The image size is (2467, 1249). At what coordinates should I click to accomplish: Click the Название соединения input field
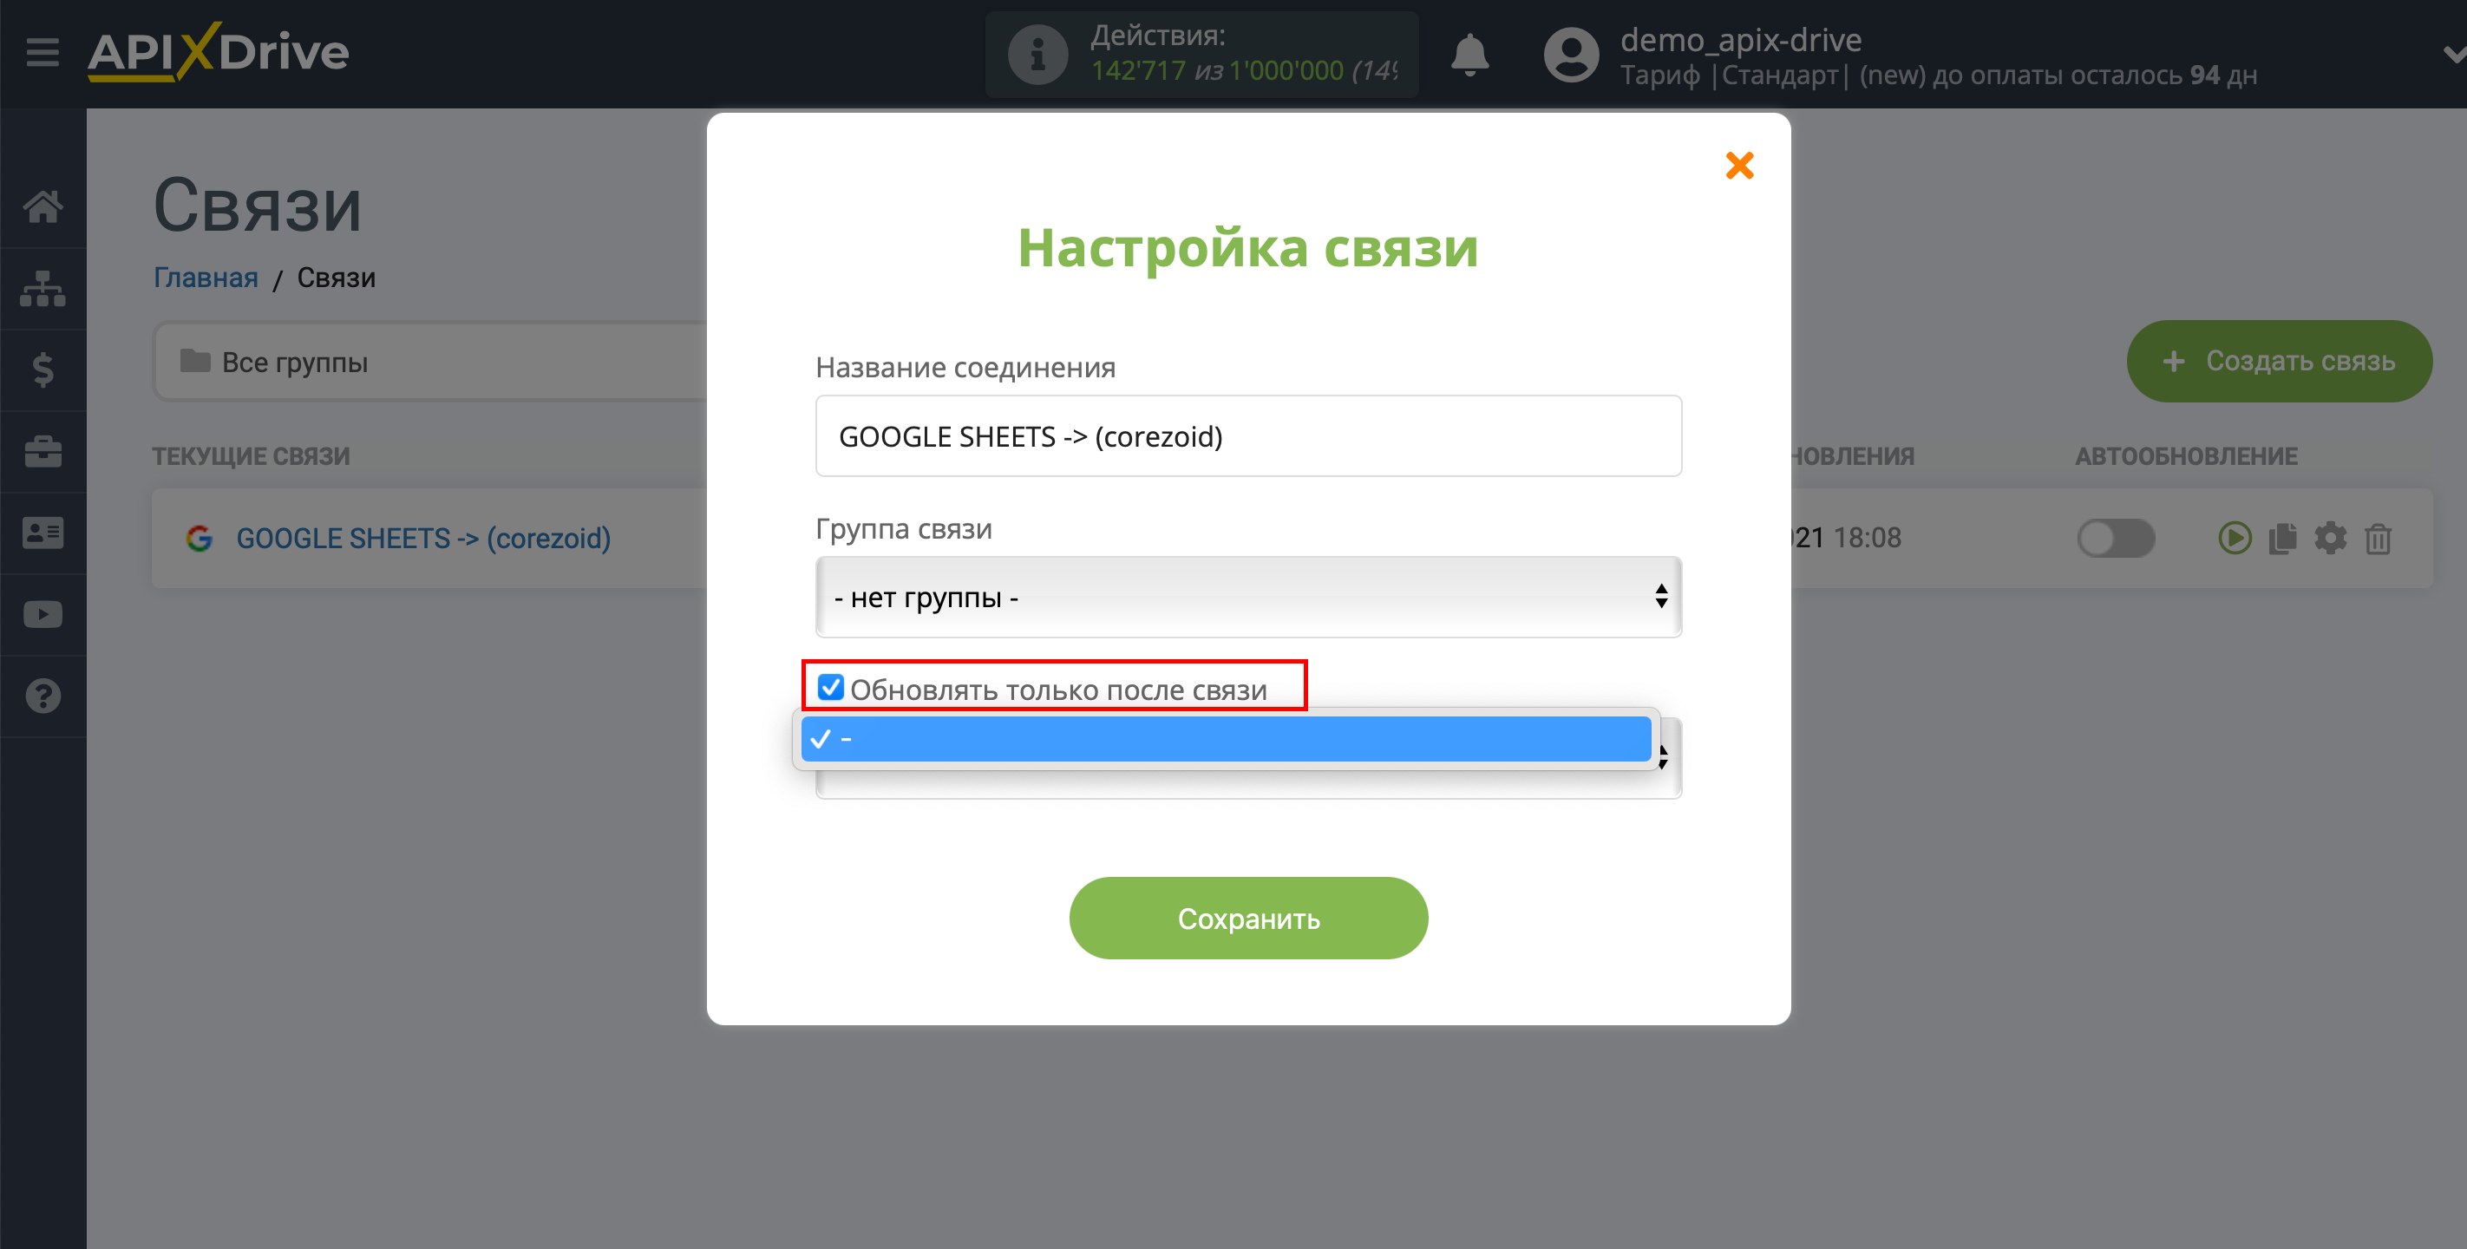(x=1247, y=436)
